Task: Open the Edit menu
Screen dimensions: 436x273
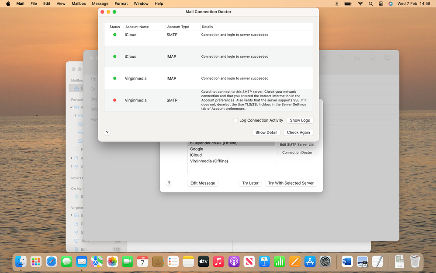Action: [47, 3]
